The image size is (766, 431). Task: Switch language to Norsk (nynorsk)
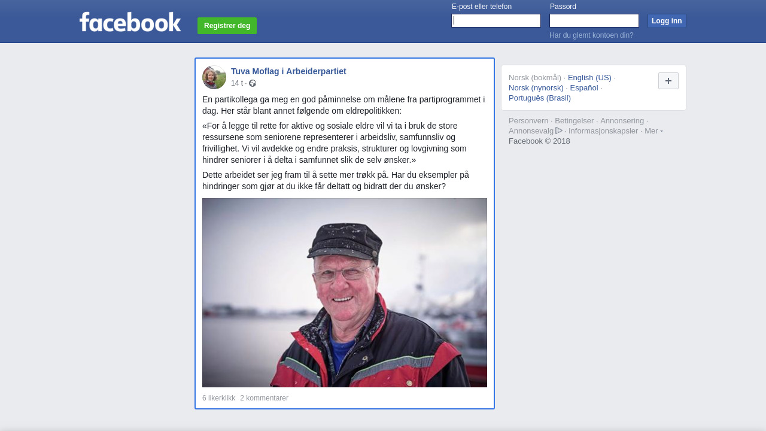tap(536, 87)
